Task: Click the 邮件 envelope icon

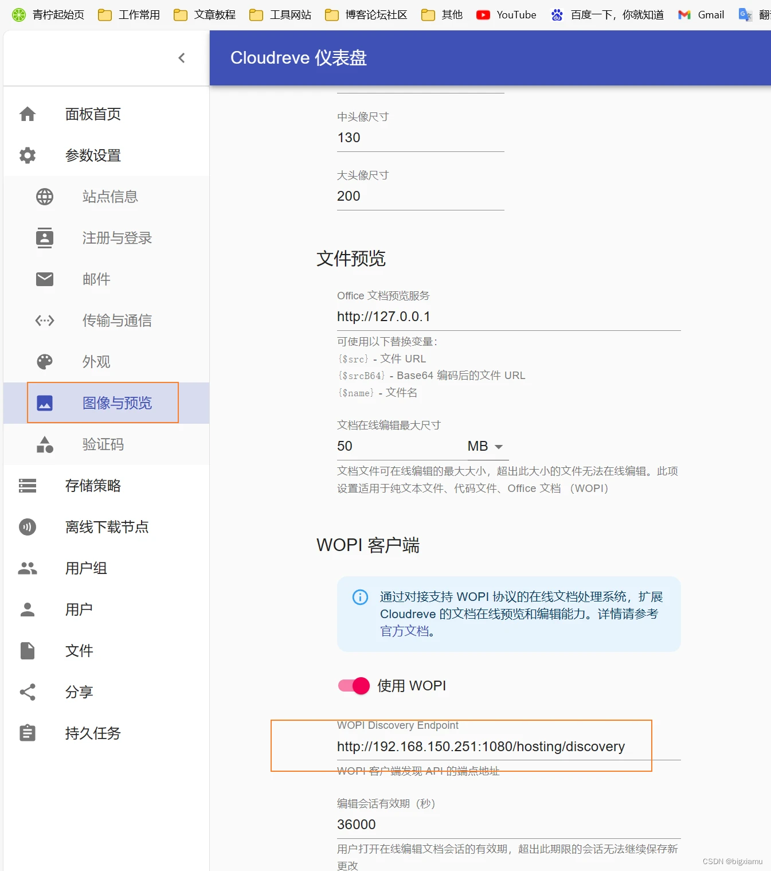Action: pos(45,279)
